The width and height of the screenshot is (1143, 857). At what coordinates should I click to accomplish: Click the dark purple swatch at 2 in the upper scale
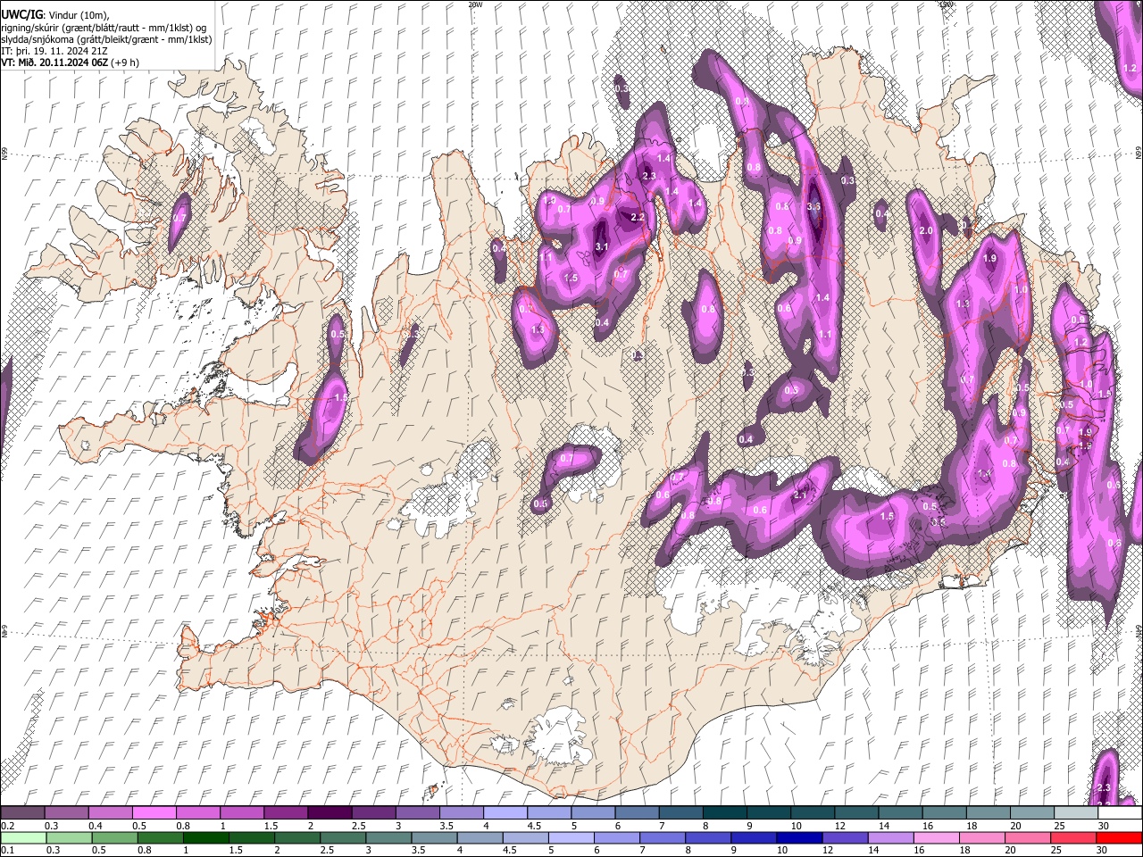[330, 813]
